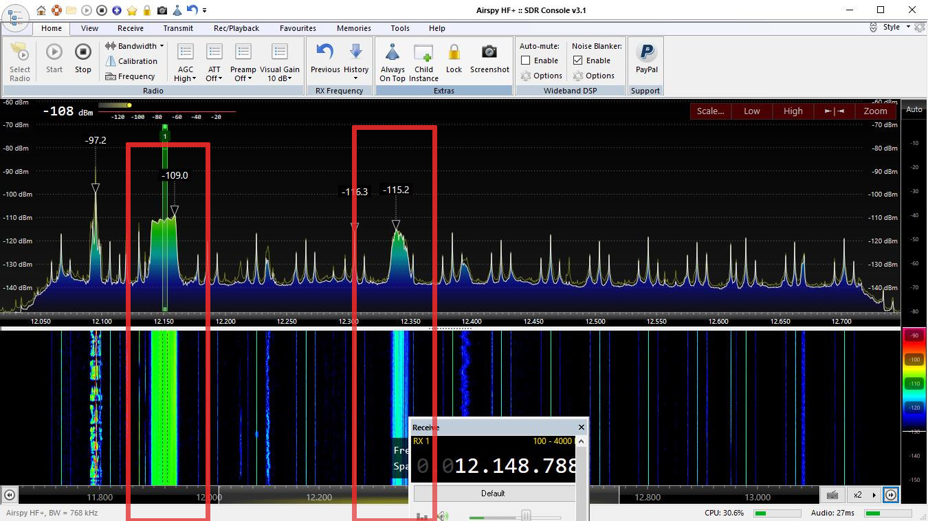
Task: Click the lifebuoy help icon in title bar
Action: [x=56, y=10]
